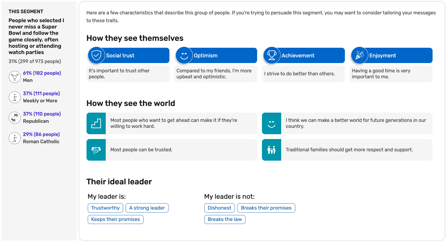Click the Enjoyment header label
Viewport: 447px width, 242px height.
383,56
